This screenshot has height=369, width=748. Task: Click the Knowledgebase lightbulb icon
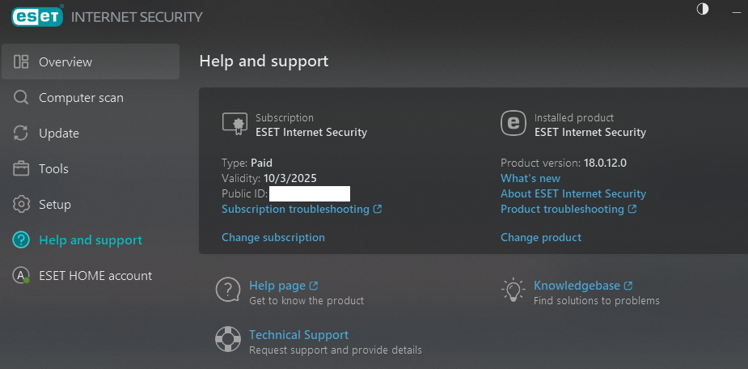[x=513, y=290]
